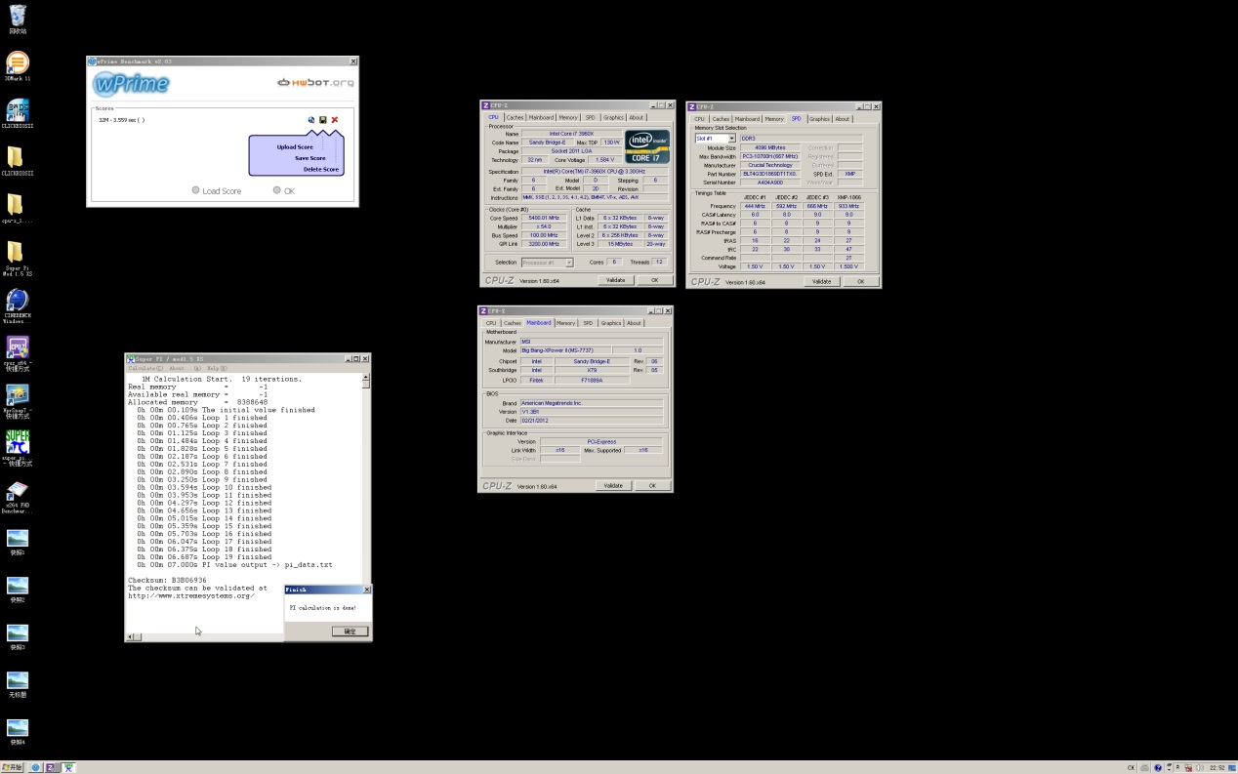1238x774 pixels.
Task: Open the SPD tab in the CPU-Z processor window
Action: point(590,117)
